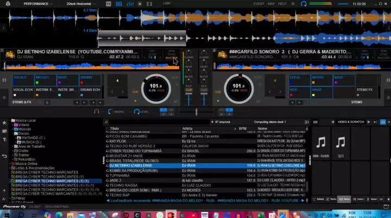Image resolution: width=391 pixels, height=218 pixels.
Task: Open the Traktor library entry
Action: pos(24,155)
